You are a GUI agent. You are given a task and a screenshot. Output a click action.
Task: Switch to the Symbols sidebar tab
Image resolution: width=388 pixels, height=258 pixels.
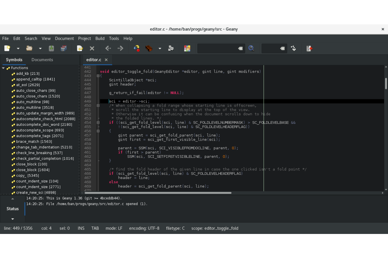(14, 60)
